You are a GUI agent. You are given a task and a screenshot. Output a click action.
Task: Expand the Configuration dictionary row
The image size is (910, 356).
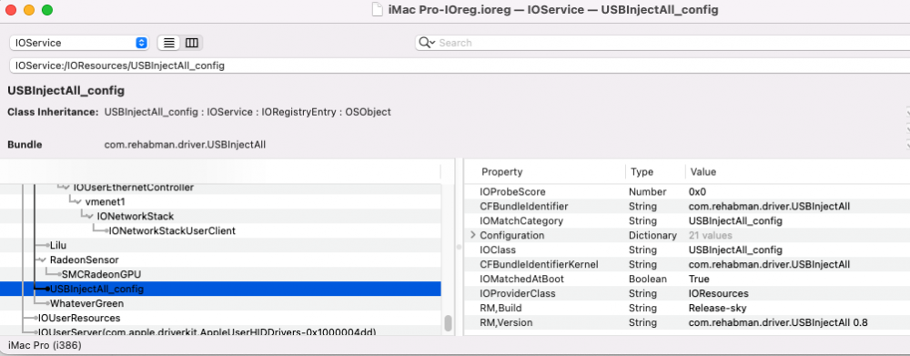tap(473, 235)
